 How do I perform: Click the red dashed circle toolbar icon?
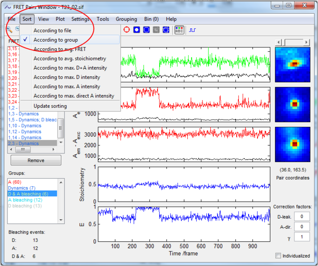click(126, 30)
